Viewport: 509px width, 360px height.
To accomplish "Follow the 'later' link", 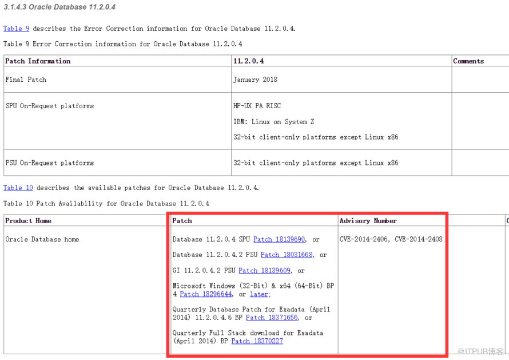I will (259, 294).
